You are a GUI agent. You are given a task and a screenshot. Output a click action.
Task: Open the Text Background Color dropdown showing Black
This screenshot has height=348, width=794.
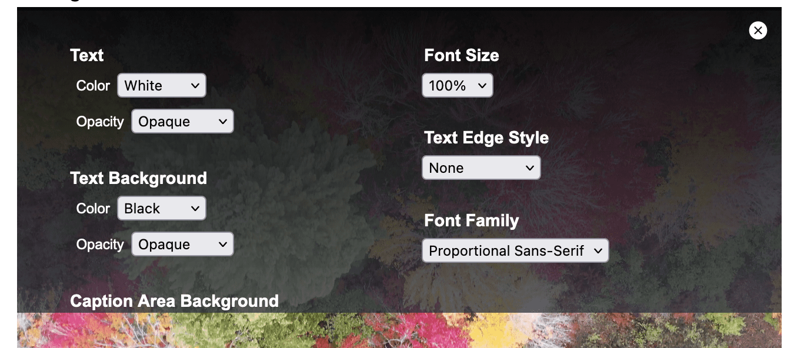point(162,208)
